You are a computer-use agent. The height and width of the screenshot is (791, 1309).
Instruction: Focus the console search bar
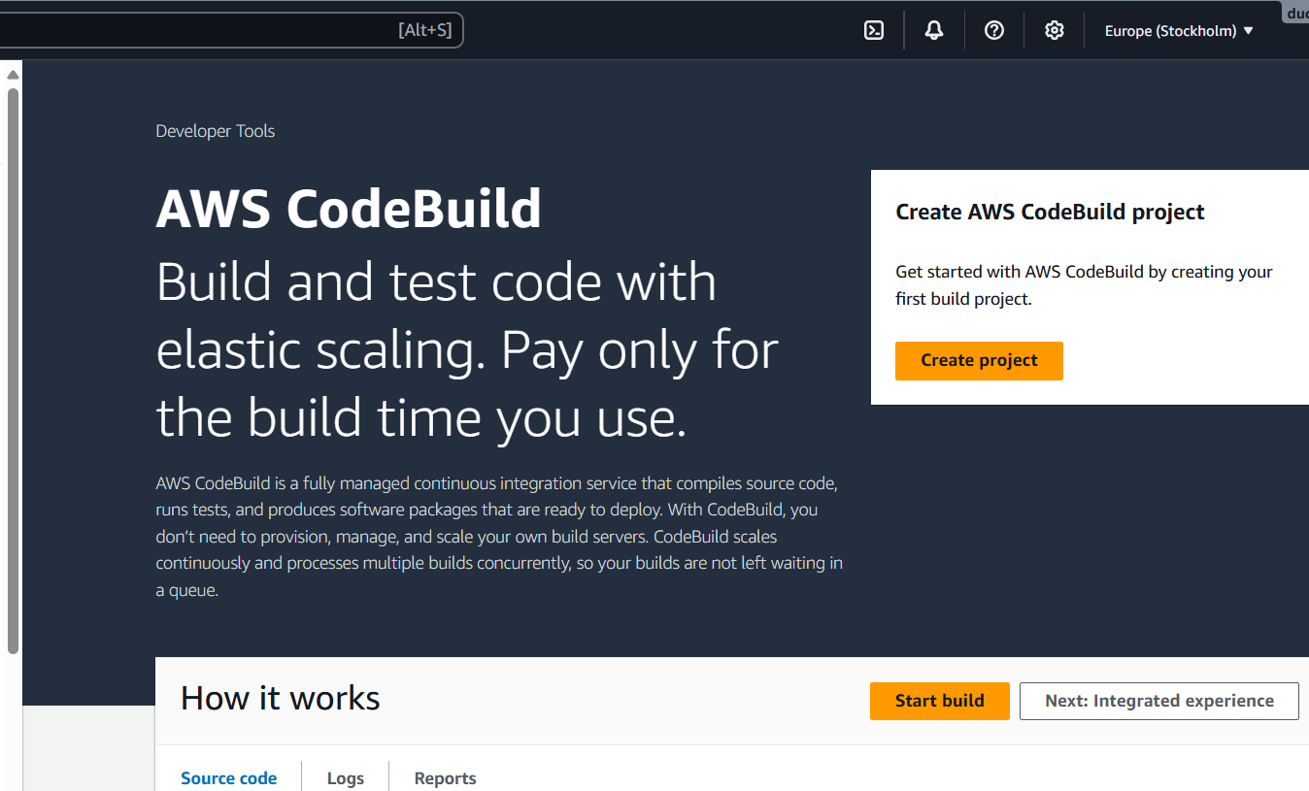coord(233,30)
